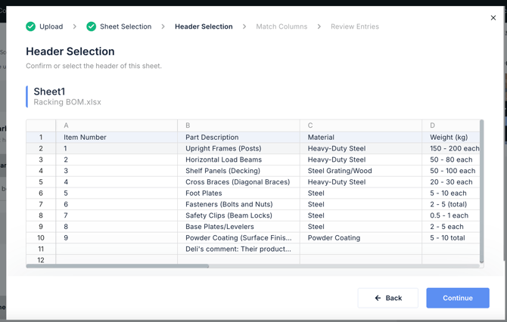This screenshot has width=507, height=322.
Task: Select the Header Selection step
Action: 204,26
